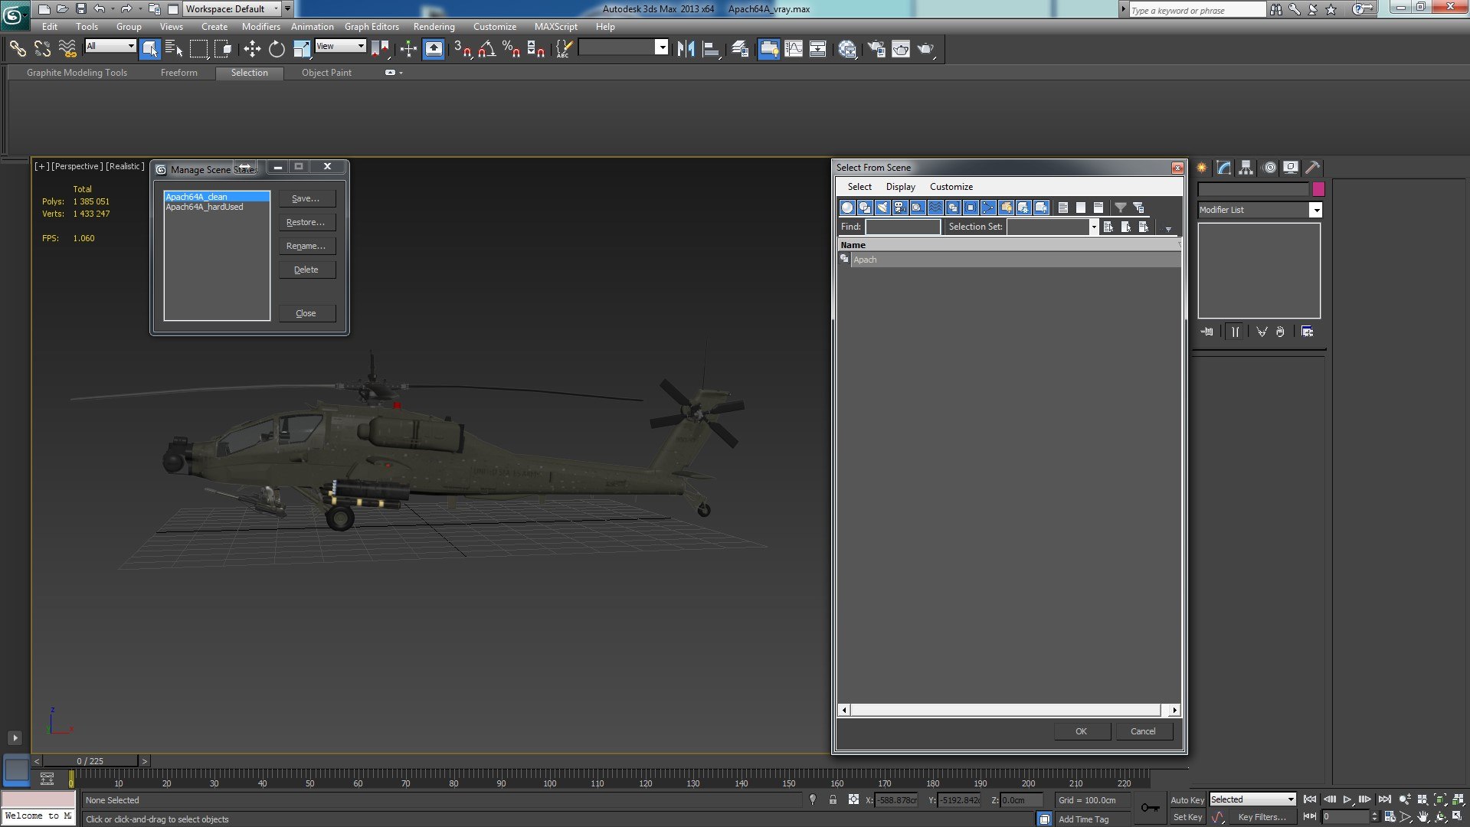Switch to the Modify command panel
Viewport: 1470px width, 827px height.
1224,168
